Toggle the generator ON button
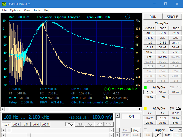The width and height of the screenshot is (183, 138). click(x=131, y=116)
